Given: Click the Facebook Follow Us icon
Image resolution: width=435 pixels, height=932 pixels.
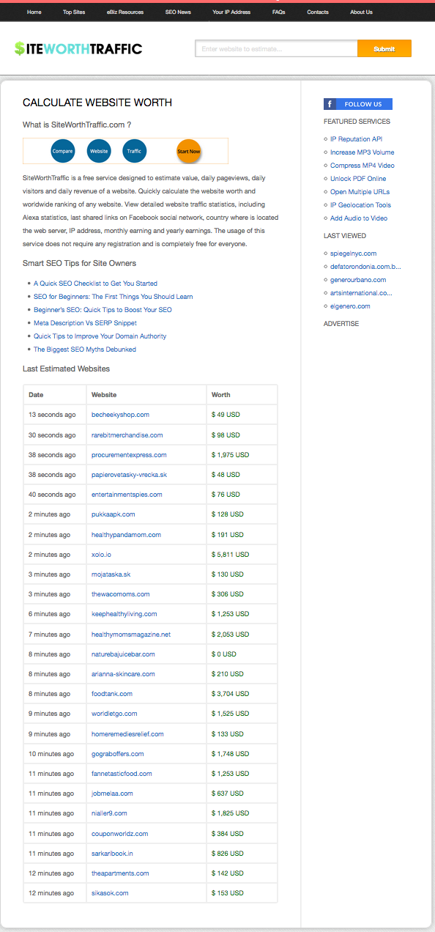Looking at the screenshot, I should (358, 104).
